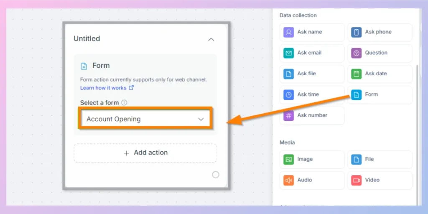Viewport: 428px width, 214px height.
Task: Click the Add action button
Action: [x=145, y=153]
